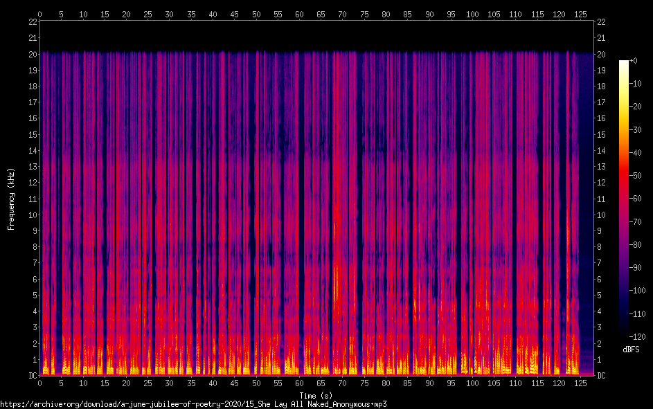
Task: Click the "-60" color scale label
Action: [x=635, y=199]
